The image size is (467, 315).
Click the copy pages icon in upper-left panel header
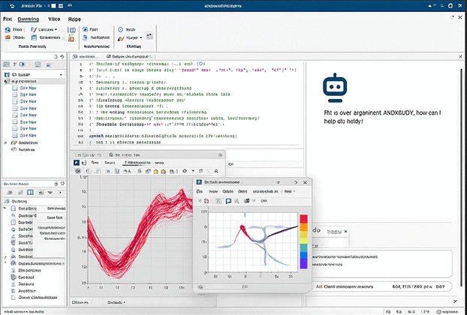(56, 56)
